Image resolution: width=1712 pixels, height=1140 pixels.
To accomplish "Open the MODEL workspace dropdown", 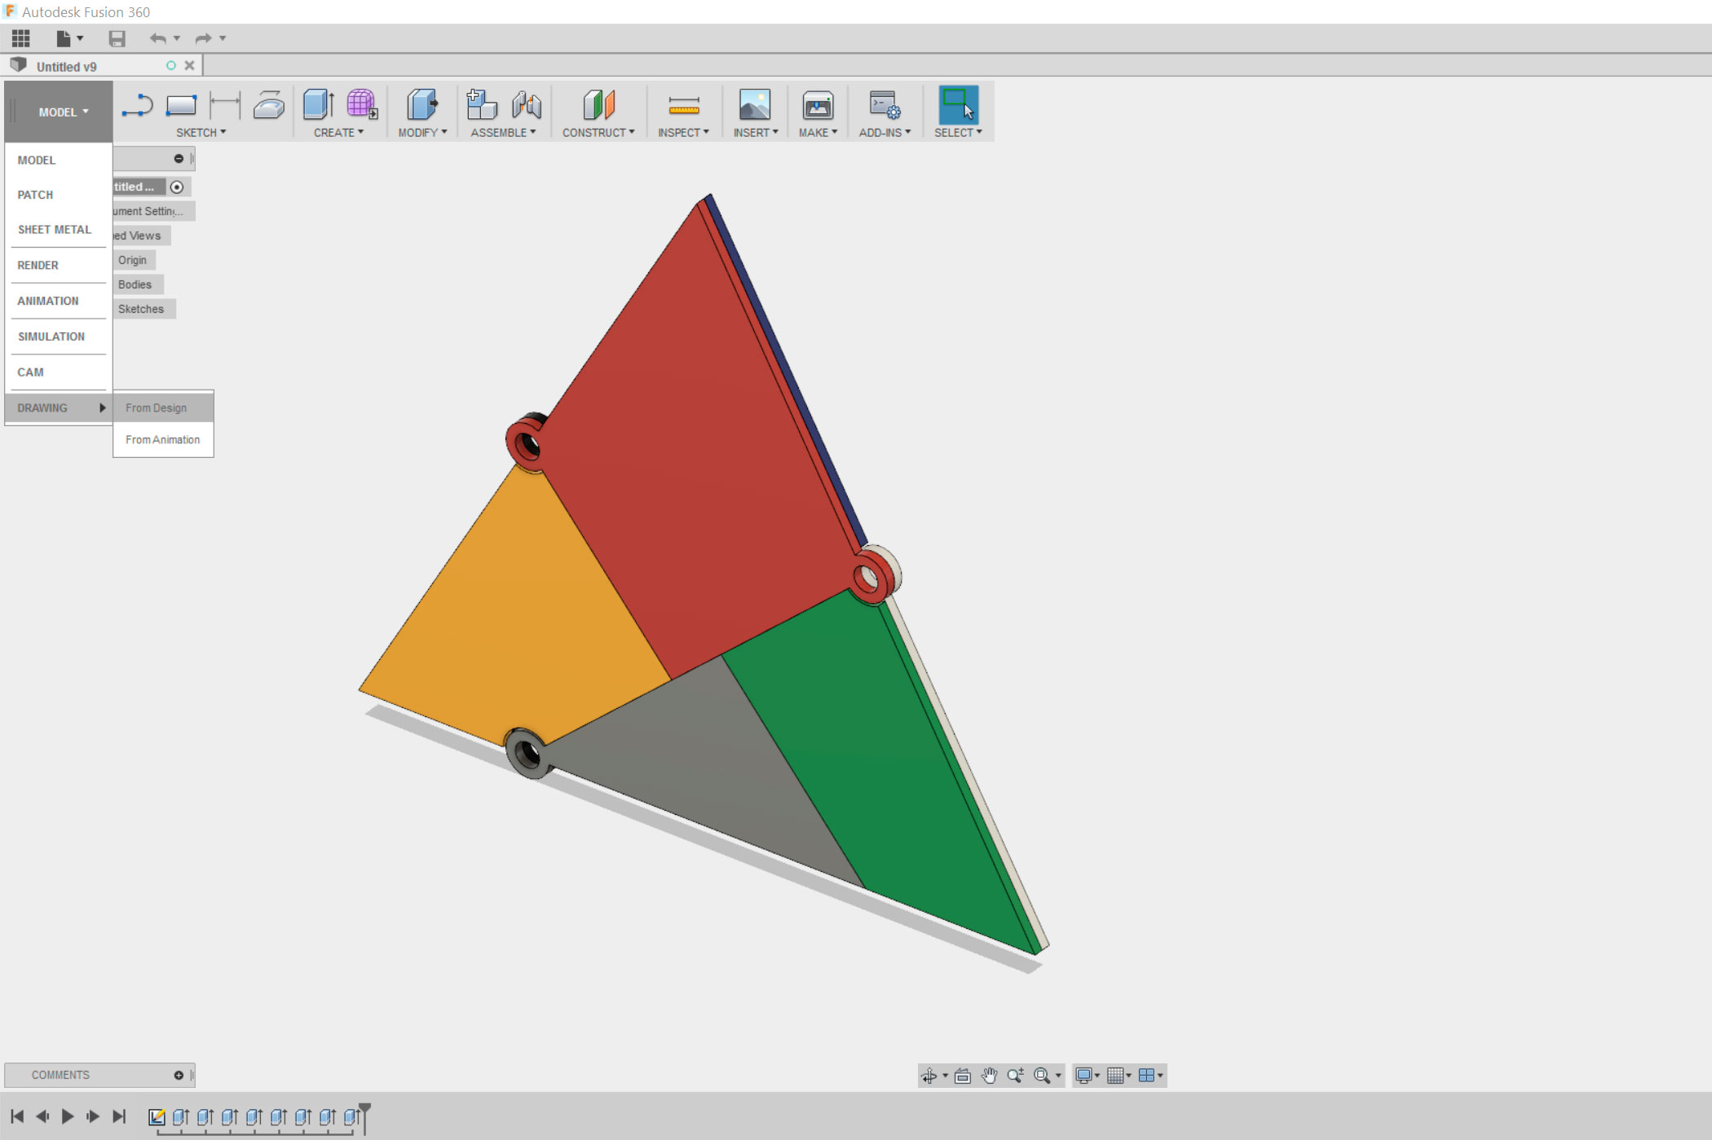I will (63, 112).
